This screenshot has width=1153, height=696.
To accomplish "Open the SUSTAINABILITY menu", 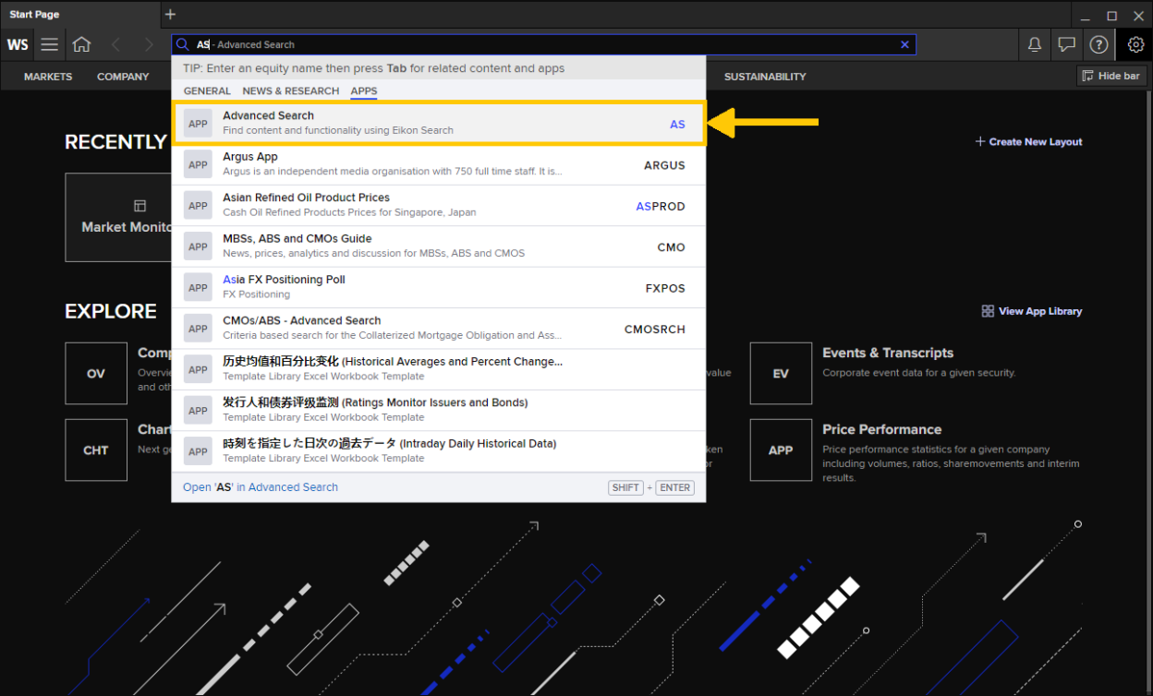I will (765, 77).
